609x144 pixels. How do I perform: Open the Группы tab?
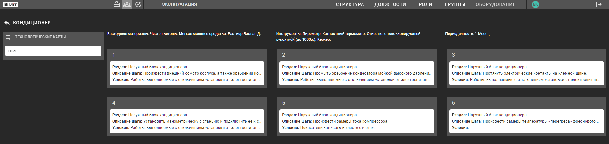pos(455,4)
